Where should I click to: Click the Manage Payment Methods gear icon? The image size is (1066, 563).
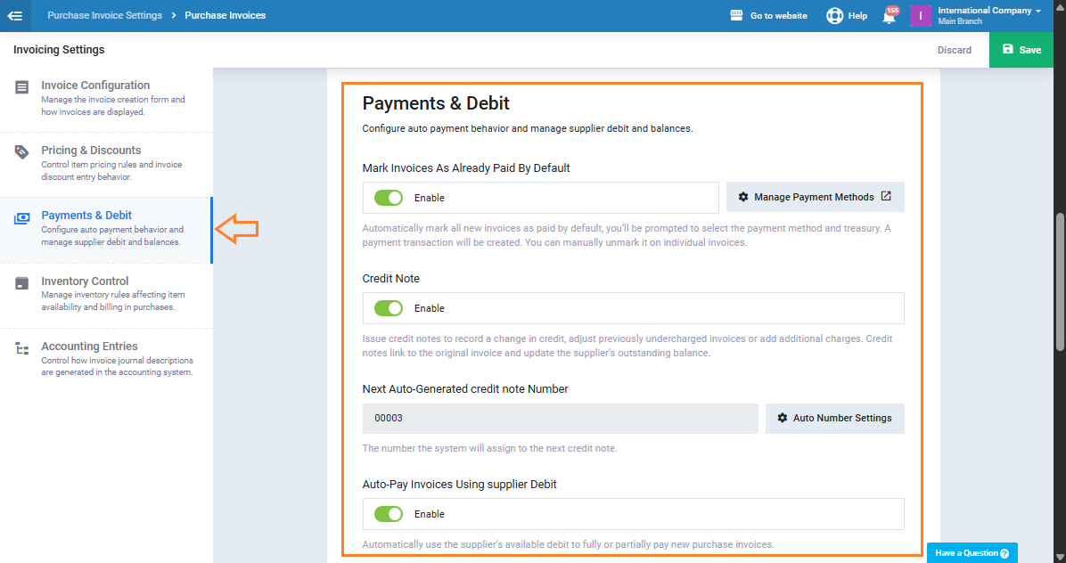point(743,197)
